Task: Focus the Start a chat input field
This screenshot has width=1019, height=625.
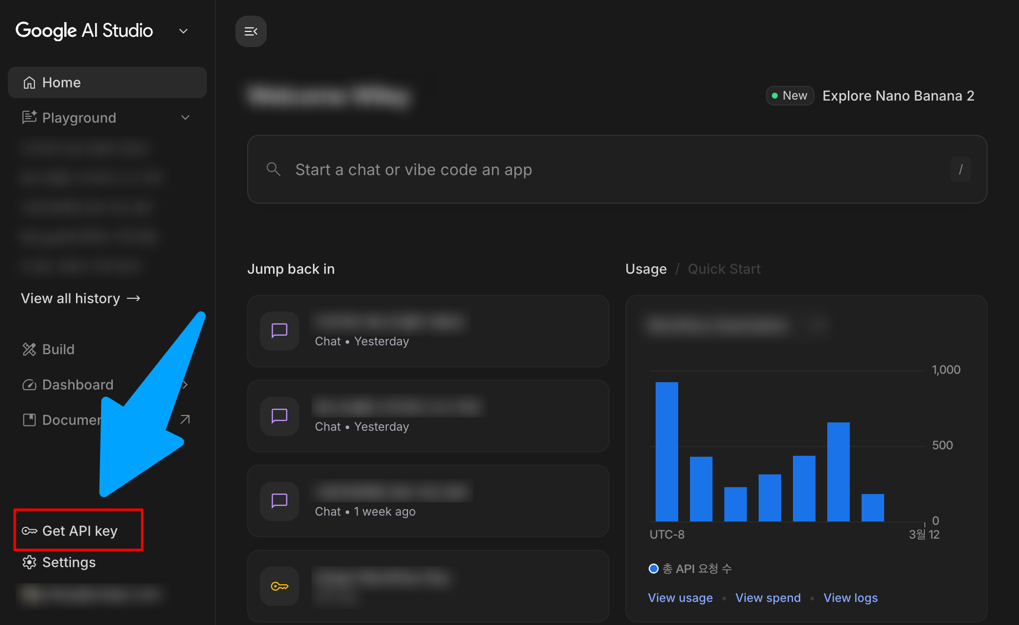Action: pos(588,169)
